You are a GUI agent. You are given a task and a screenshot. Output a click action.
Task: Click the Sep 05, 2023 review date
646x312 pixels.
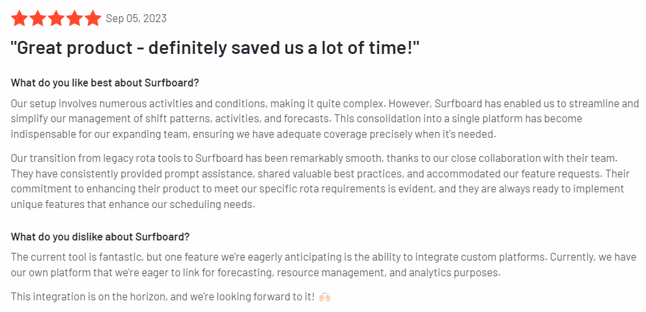tap(136, 18)
